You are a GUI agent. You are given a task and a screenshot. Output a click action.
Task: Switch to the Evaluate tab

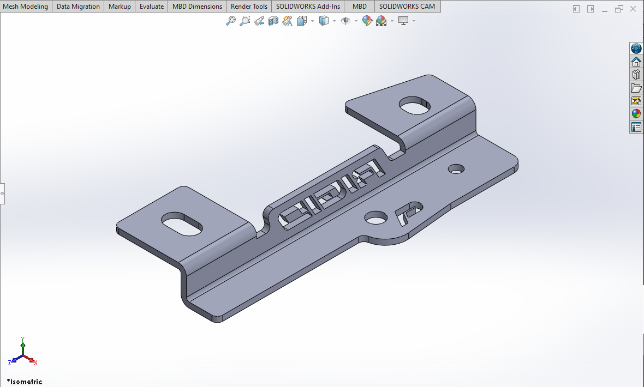[151, 7]
